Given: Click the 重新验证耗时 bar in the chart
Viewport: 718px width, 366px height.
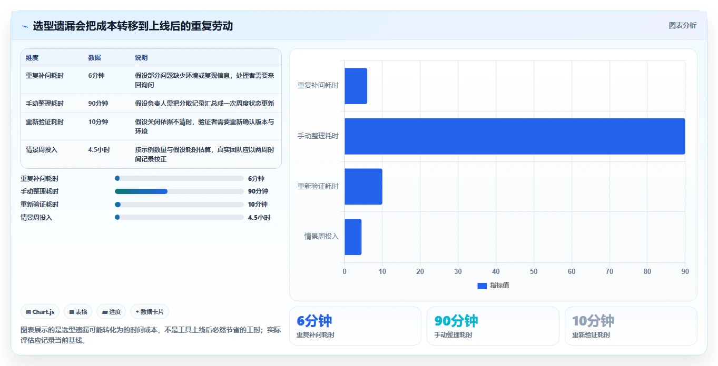Looking at the screenshot, I should click(363, 186).
